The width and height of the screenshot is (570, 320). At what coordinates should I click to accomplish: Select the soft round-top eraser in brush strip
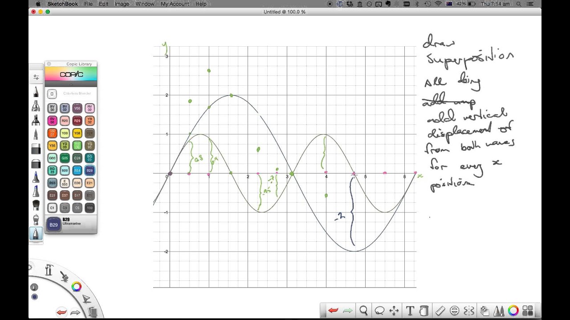tap(36, 163)
